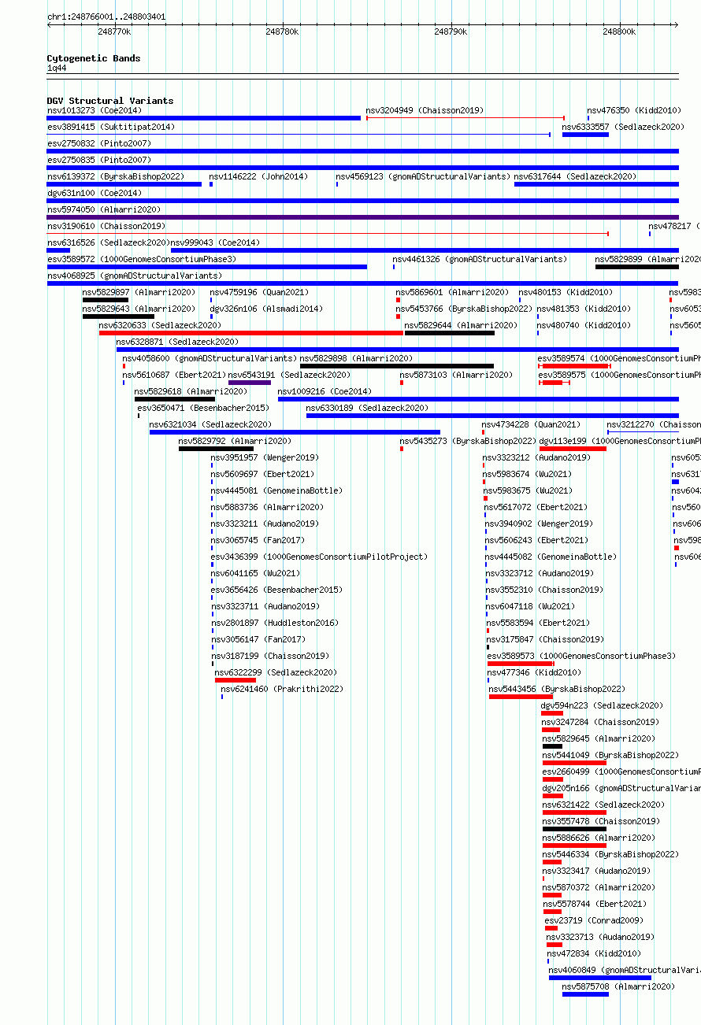This screenshot has width=701, height=1025.
Task: Click nsv6322299 (Sedlazeck2020) label
Action: (276, 672)
